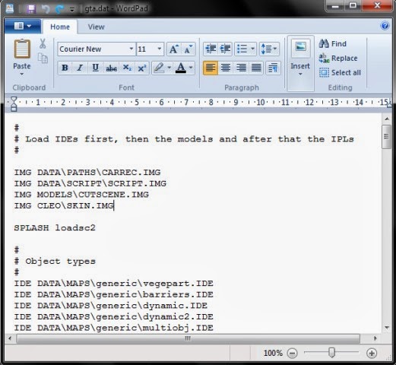This screenshot has width=396, height=365.
Task: Open the highlight color dropdown arrow
Action: [169, 68]
